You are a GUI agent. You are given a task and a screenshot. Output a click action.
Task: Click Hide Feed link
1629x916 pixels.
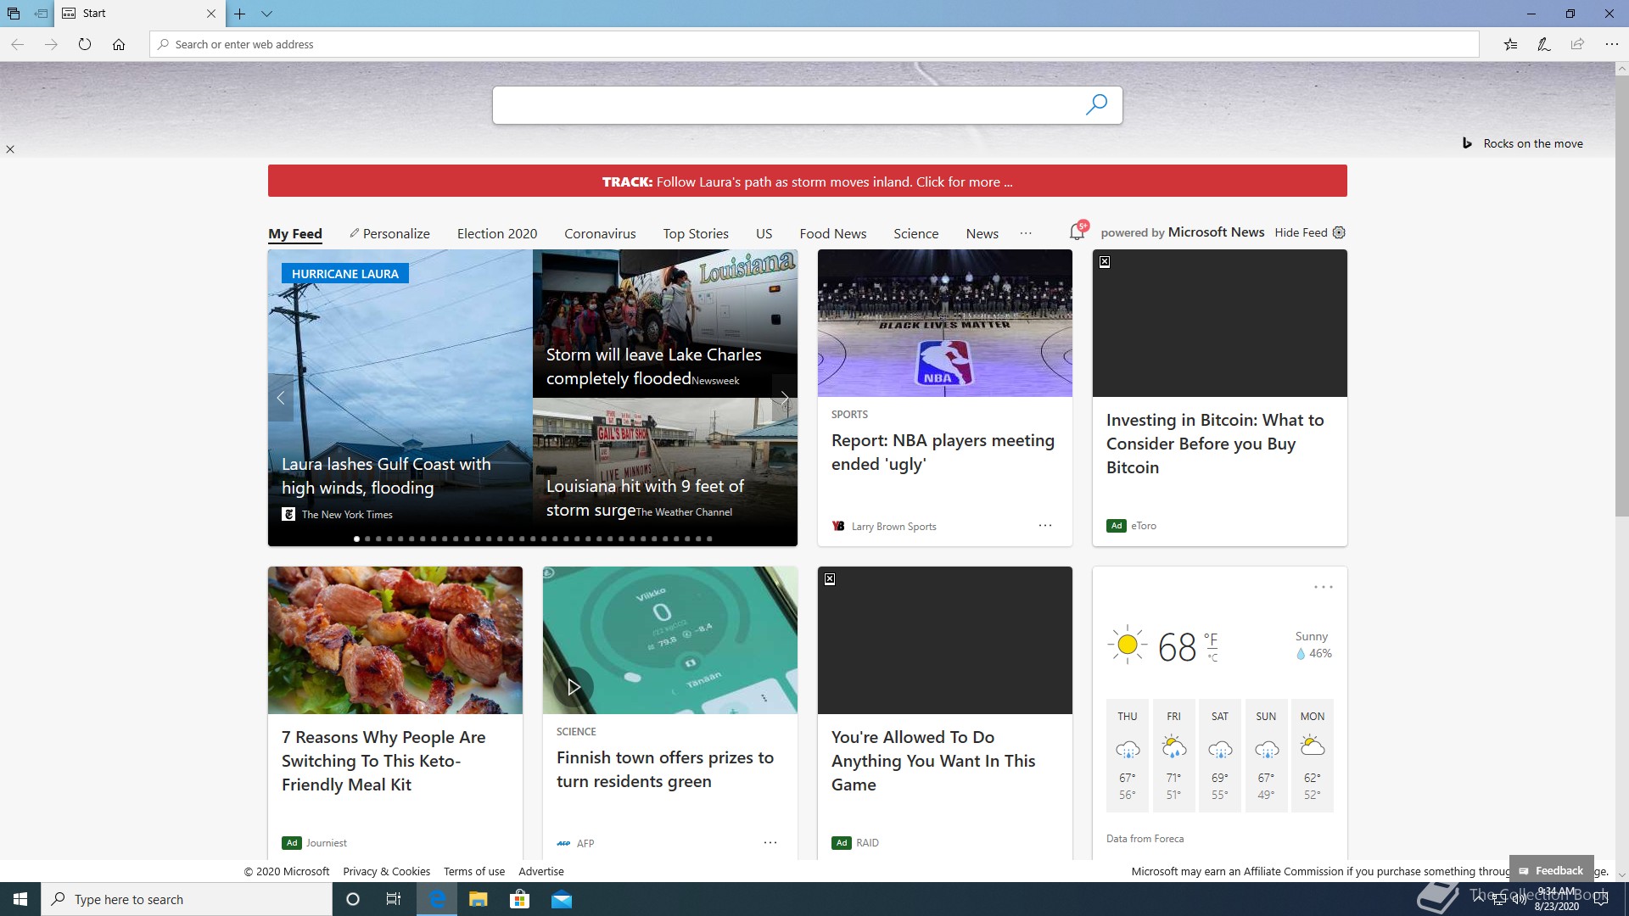click(1301, 232)
